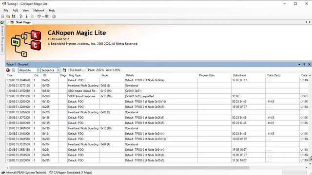Click the up-arrow upload toolbar icon

pyautogui.click(x=20, y=16)
